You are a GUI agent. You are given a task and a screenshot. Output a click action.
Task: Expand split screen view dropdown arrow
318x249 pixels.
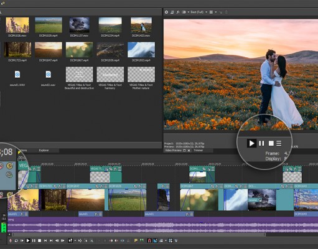pos(189,12)
